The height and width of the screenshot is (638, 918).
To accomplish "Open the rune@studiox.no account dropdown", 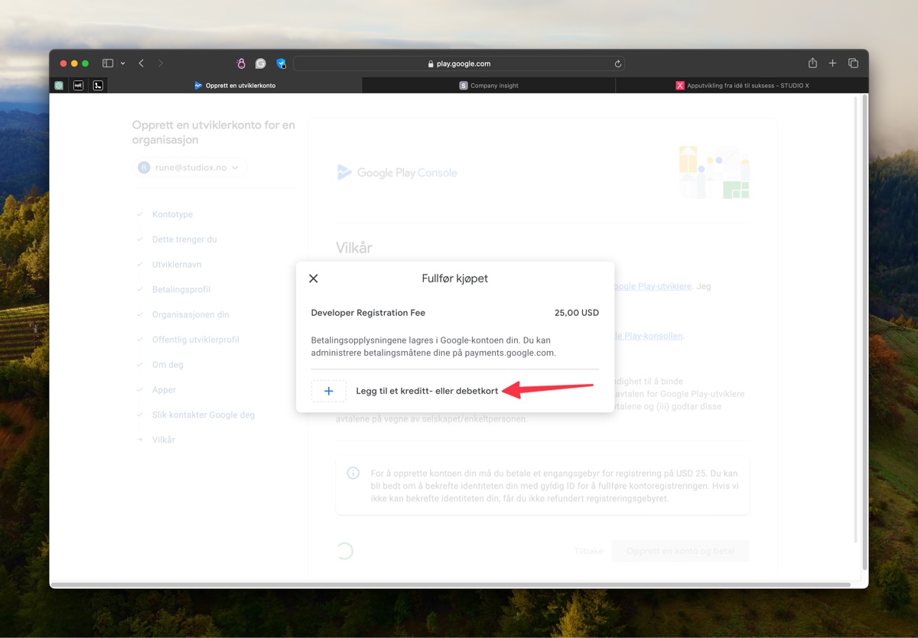I will click(190, 168).
